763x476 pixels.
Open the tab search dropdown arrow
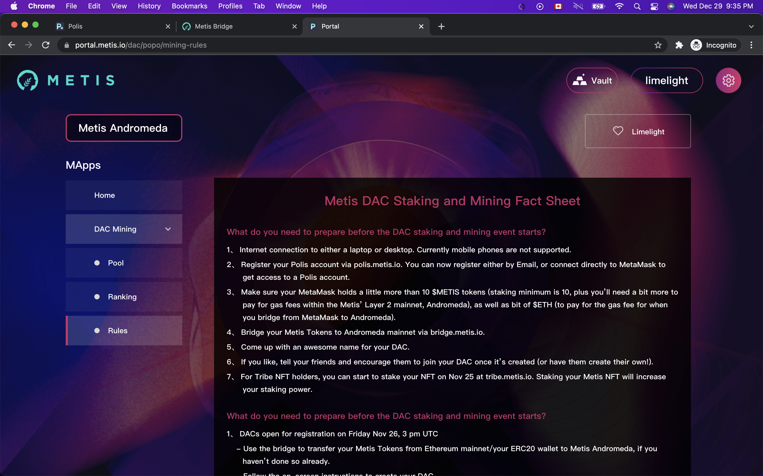tap(751, 26)
